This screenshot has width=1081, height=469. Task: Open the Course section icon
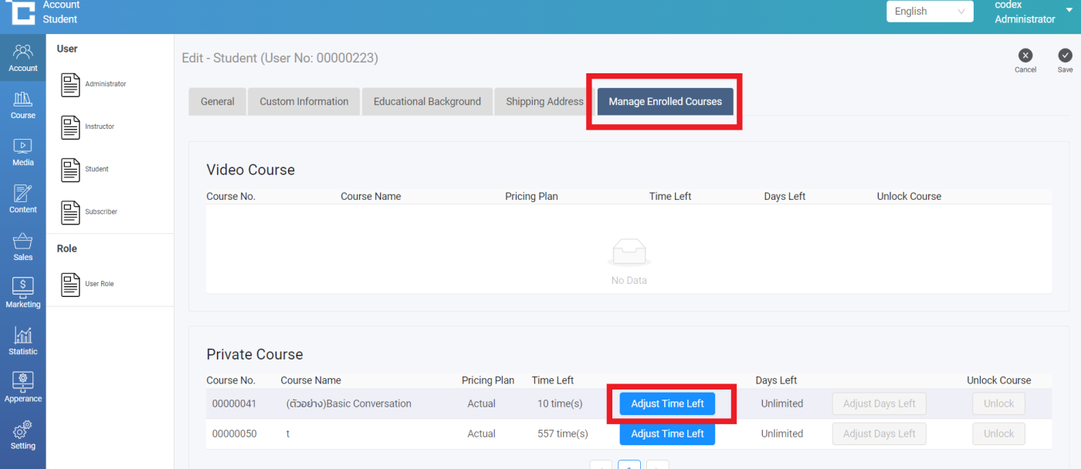(x=22, y=104)
